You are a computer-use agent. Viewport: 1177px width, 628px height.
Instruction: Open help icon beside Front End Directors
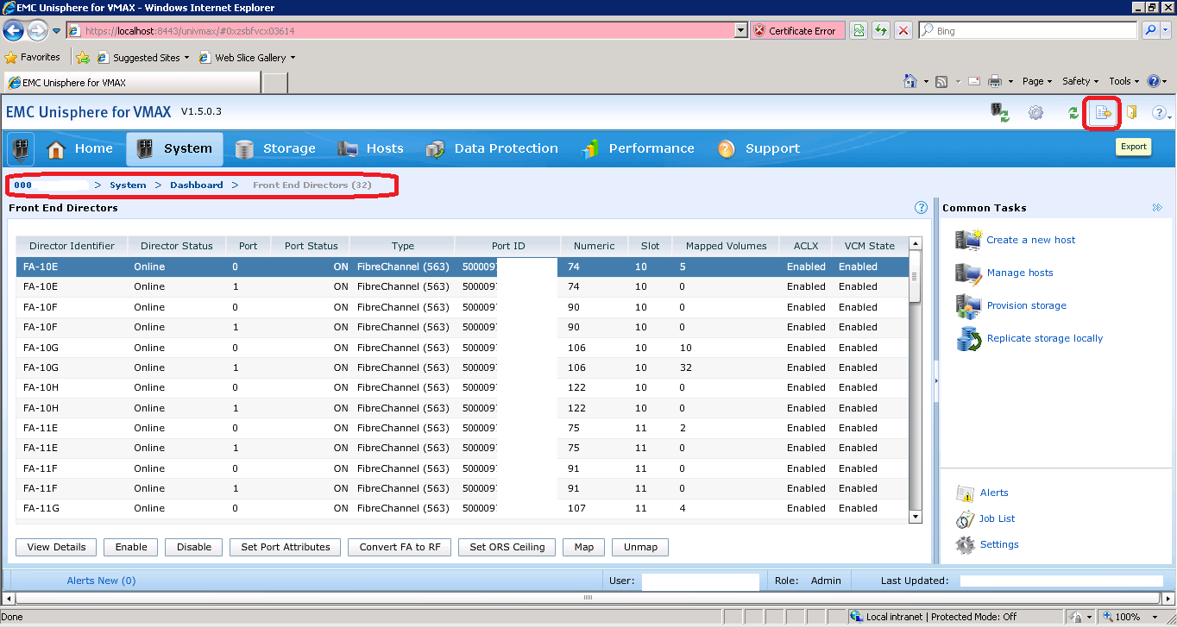921,208
